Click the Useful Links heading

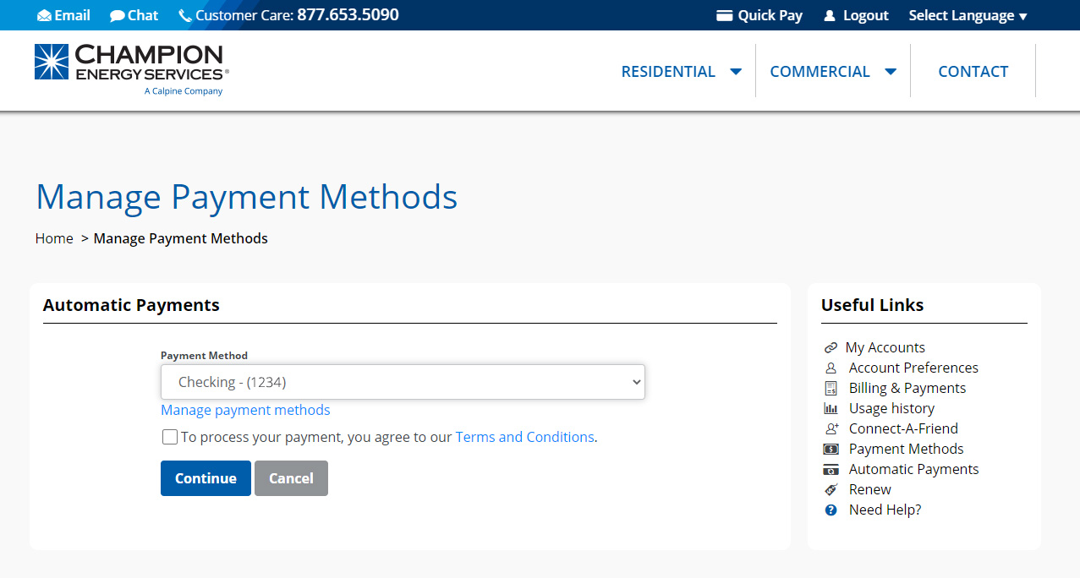[x=872, y=305]
